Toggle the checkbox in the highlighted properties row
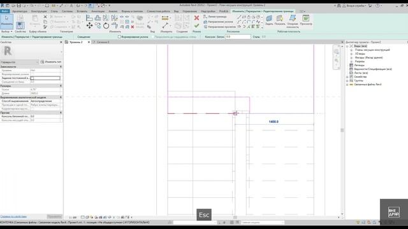 coord(33,78)
